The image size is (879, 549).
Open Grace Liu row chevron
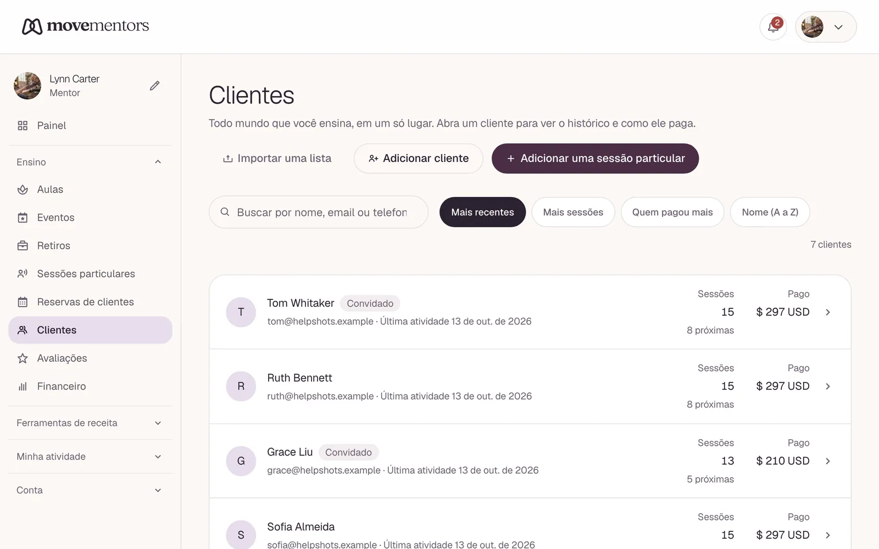[828, 461]
